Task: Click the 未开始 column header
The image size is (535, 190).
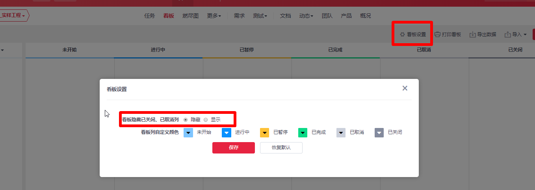Action: (69, 50)
